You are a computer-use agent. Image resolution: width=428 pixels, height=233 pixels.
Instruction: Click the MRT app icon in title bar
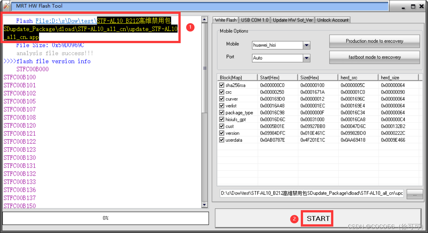click(x=6, y=6)
